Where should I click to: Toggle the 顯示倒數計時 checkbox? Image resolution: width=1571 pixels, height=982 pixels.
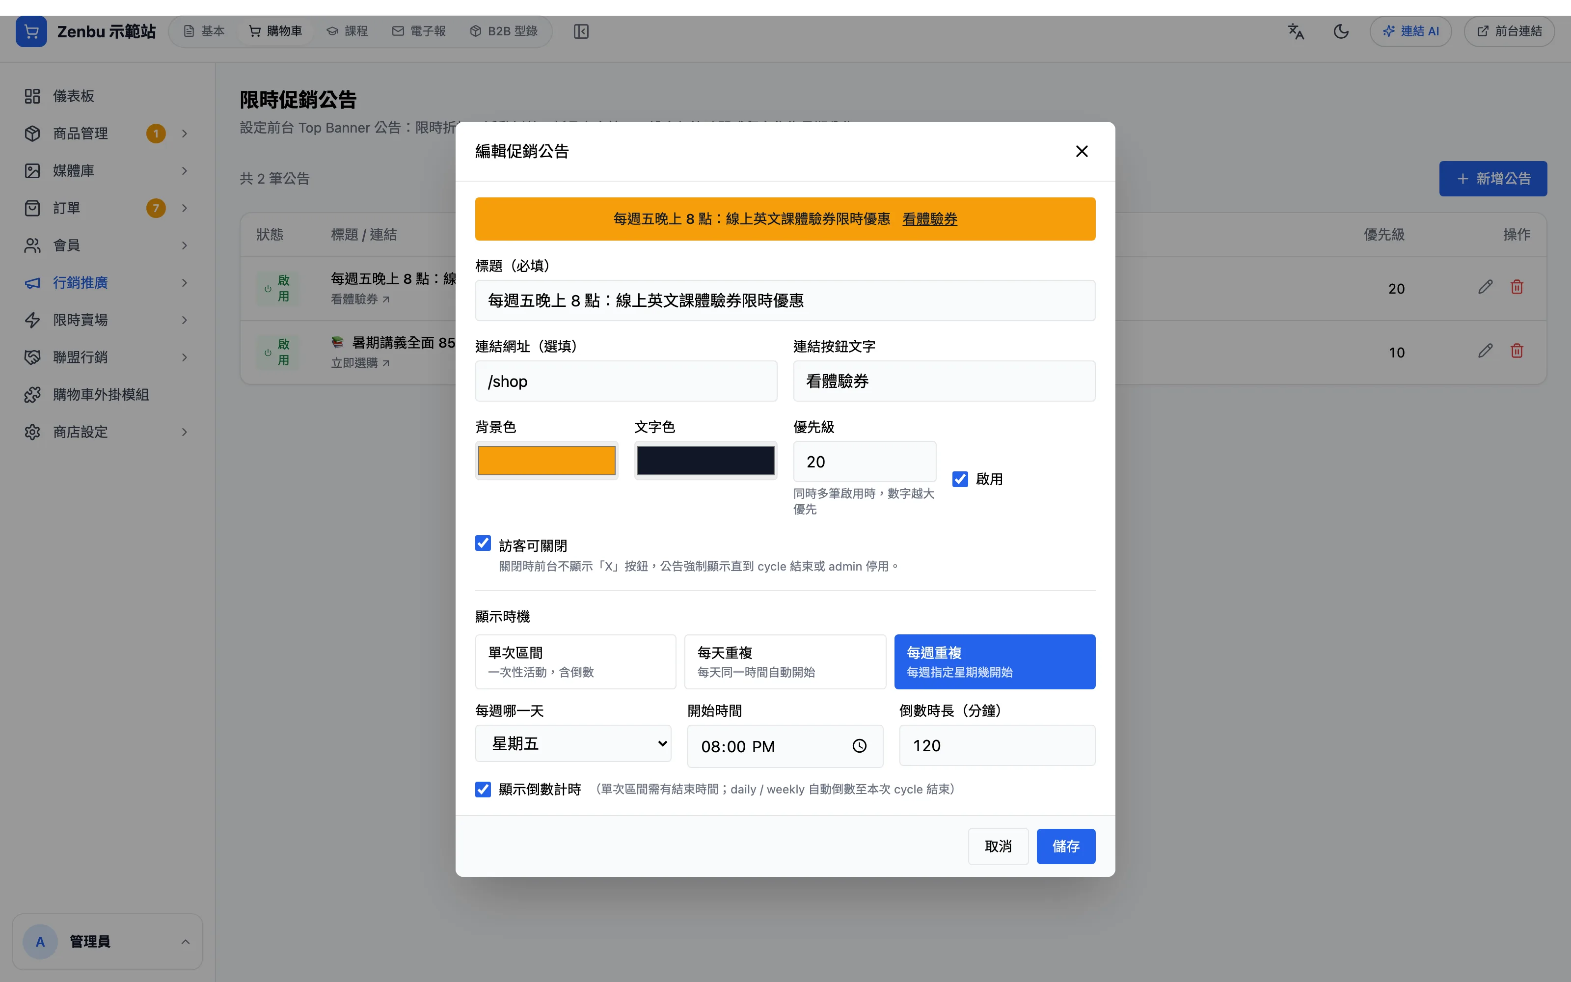pyautogui.click(x=483, y=789)
